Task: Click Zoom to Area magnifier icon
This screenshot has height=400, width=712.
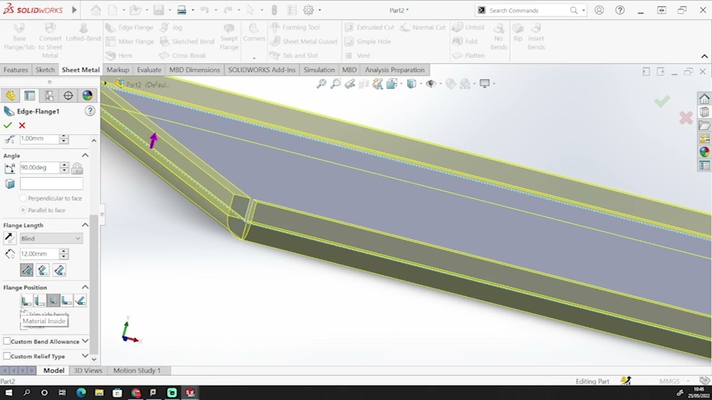Action: [x=335, y=84]
